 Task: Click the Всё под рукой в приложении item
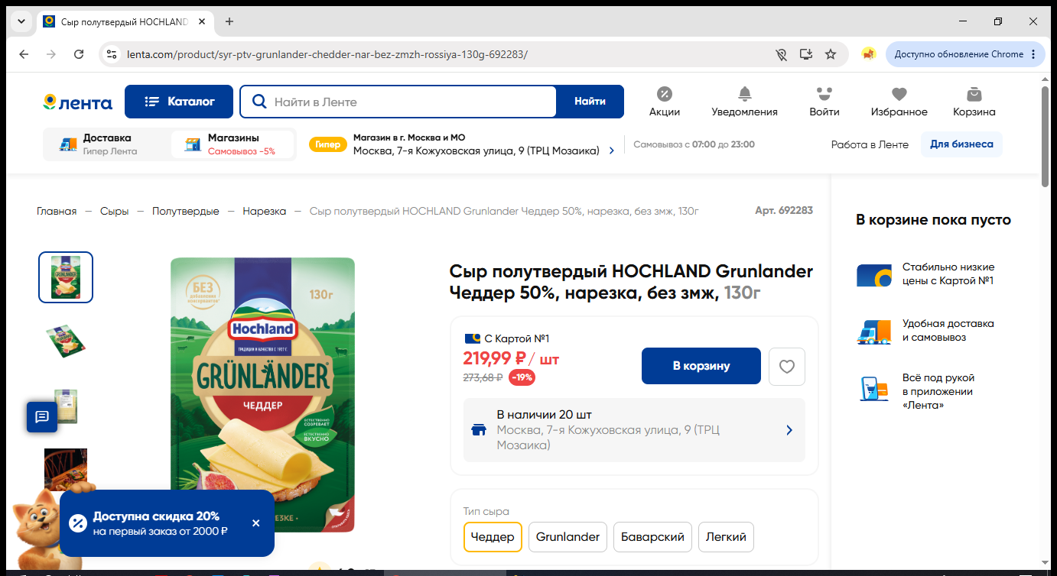pos(916,391)
